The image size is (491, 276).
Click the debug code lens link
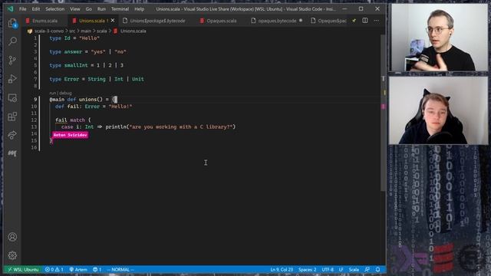65,93
